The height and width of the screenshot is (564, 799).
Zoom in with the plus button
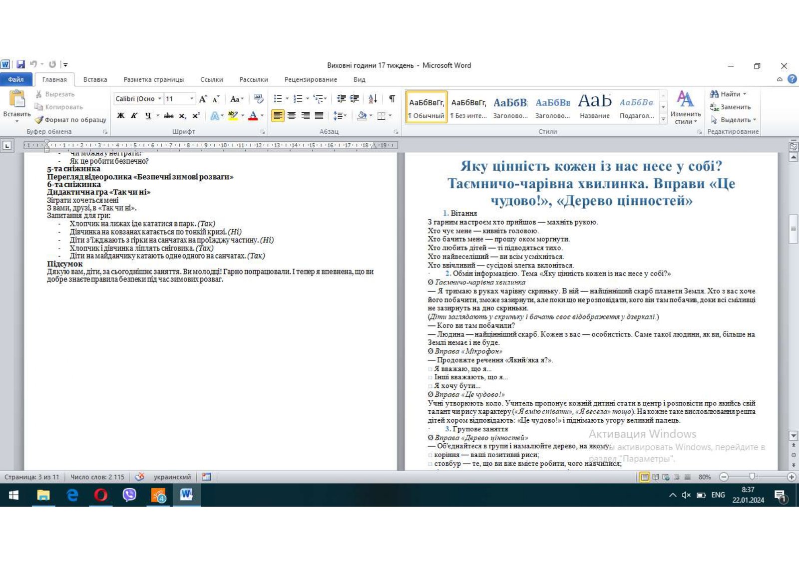(792, 477)
